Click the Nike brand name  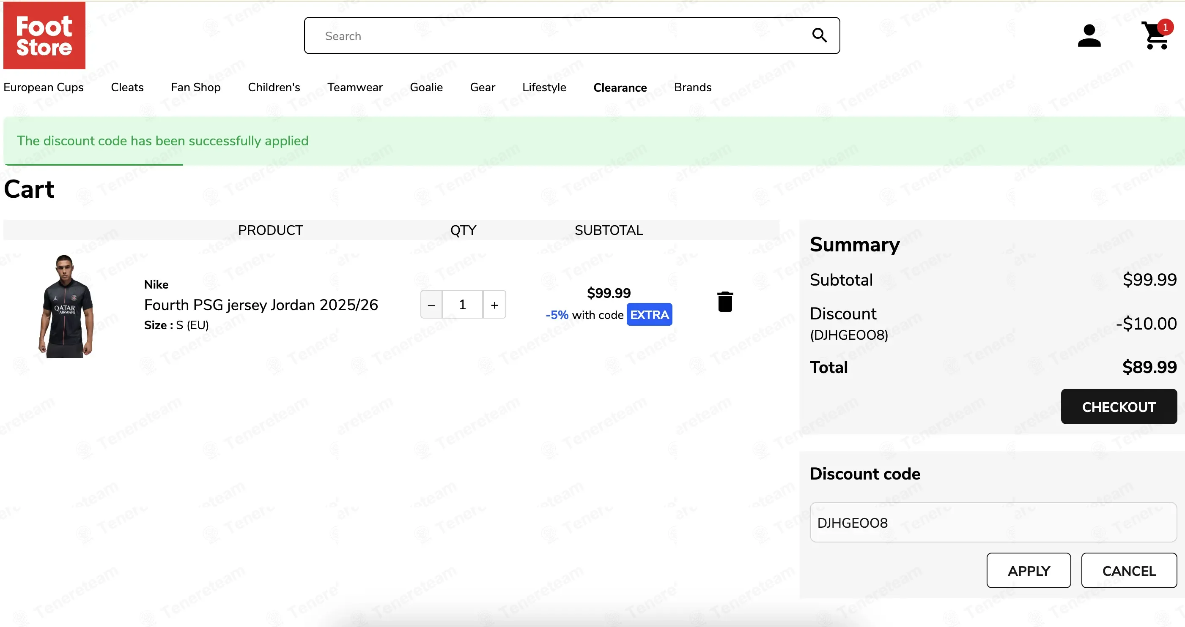click(x=156, y=284)
